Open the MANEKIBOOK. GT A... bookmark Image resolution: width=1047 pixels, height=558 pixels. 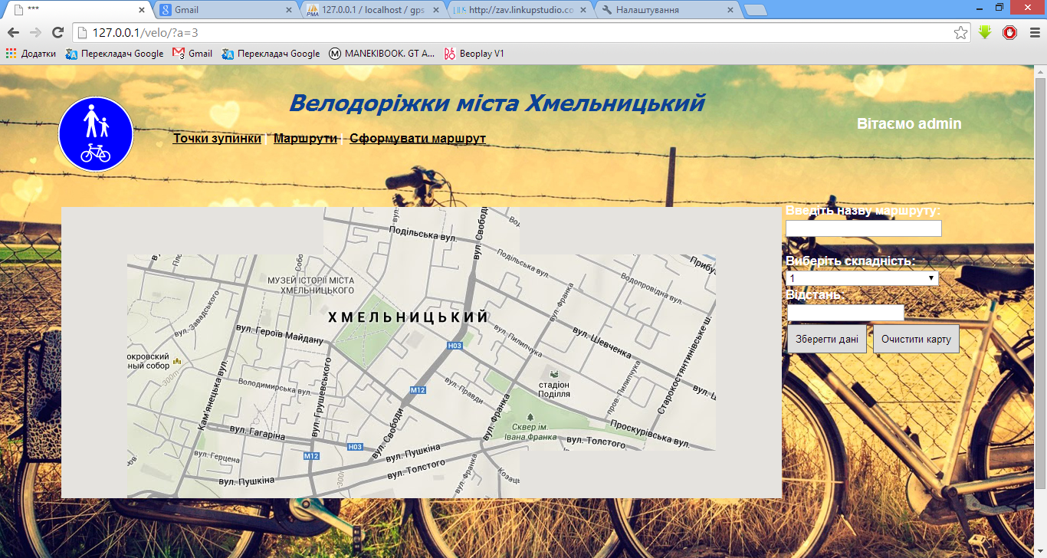pyautogui.click(x=382, y=54)
